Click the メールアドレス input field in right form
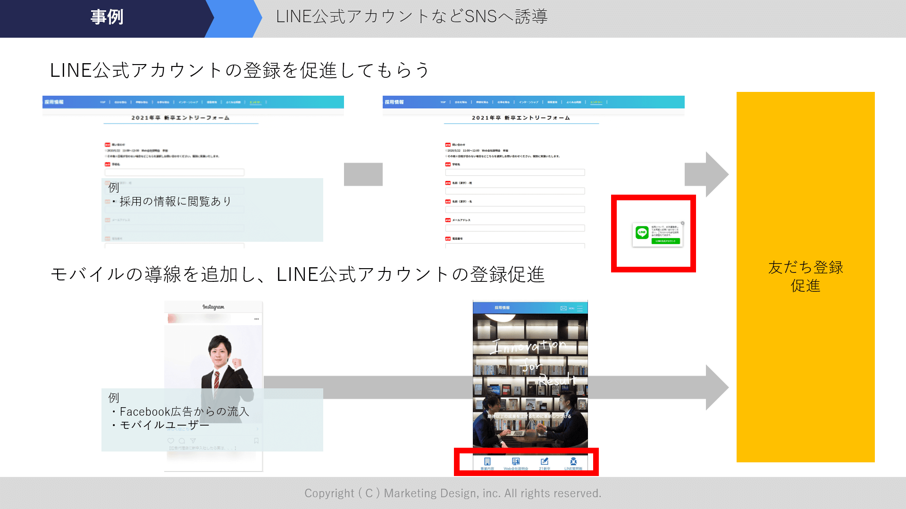Screen dimensions: 906x509 tap(515, 228)
